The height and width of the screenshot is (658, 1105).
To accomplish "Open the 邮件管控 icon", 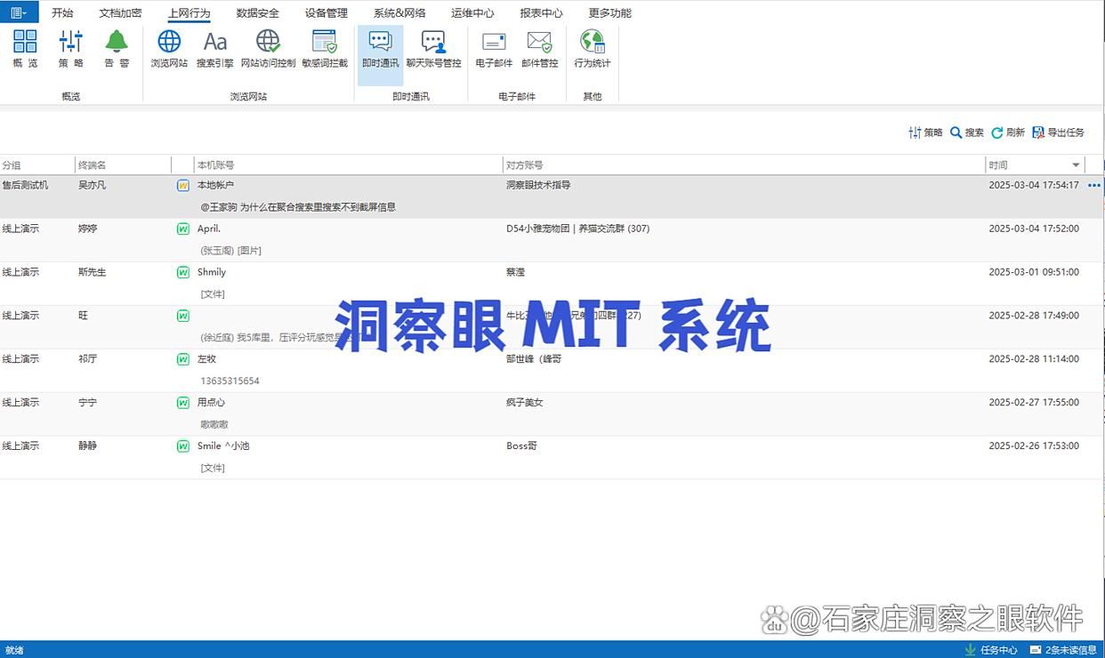I will (540, 49).
